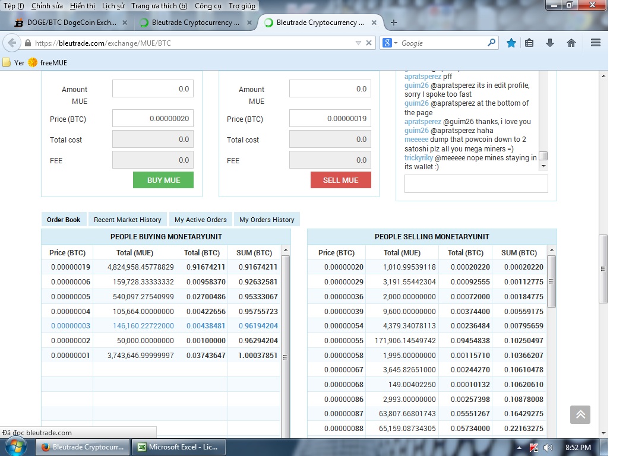The image size is (629, 456).
Task: Select buy order at price 0.00000001
Action: [x=161, y=355]
